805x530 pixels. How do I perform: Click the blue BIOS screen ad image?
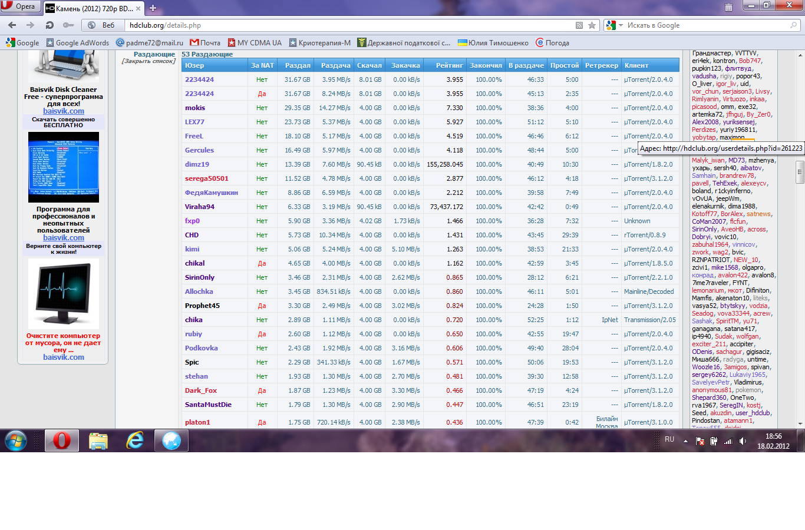64,167
